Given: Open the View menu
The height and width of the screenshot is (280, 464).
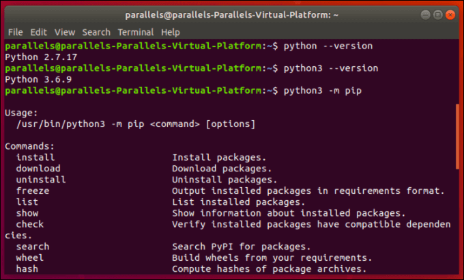Looking at the screenshot, I should [65, 32].
